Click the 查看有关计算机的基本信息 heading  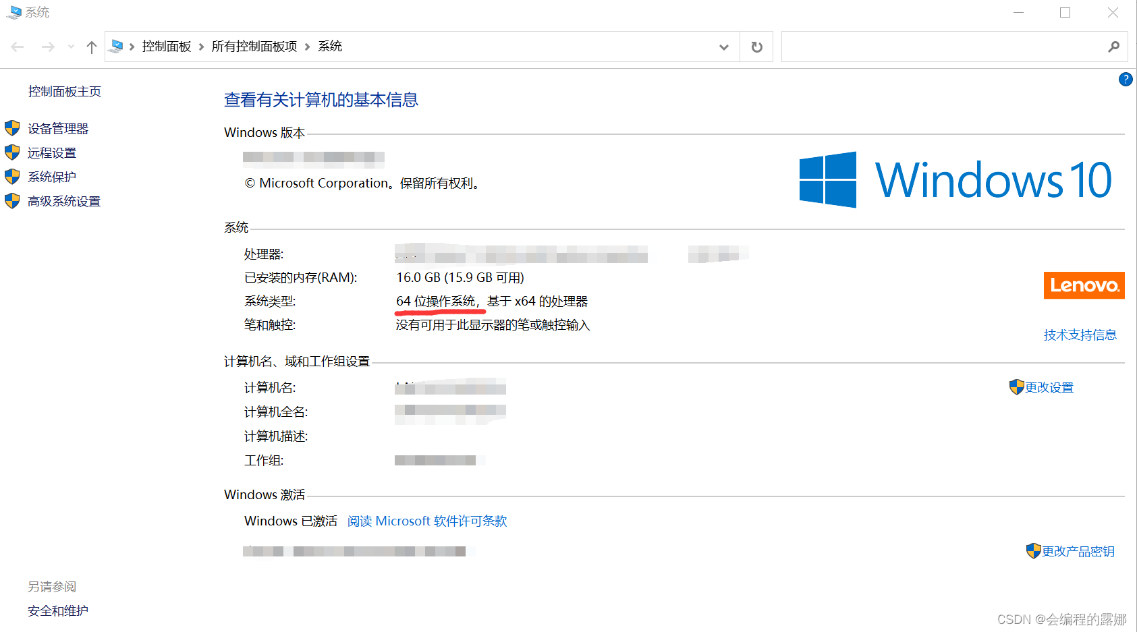(x=321, y=100)
